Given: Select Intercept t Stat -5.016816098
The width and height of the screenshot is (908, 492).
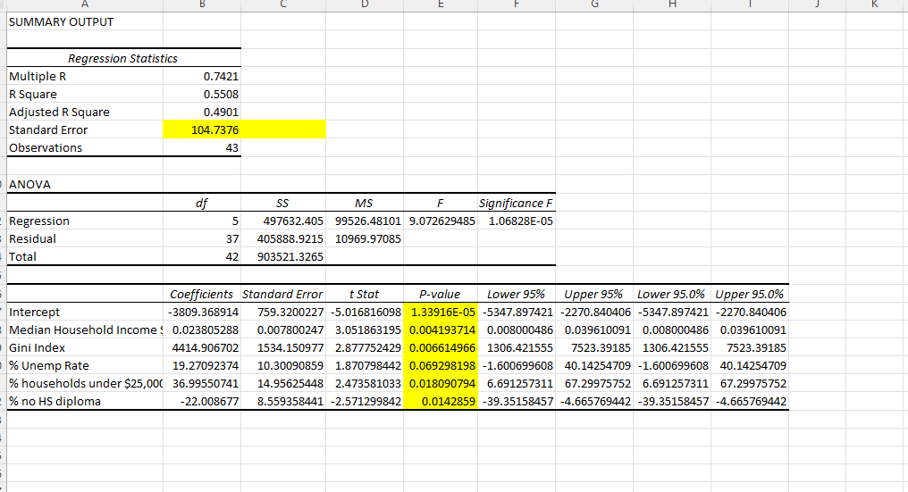Looking at the screenshot, I should point(365,312).
